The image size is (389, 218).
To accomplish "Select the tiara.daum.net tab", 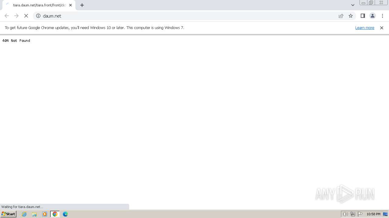I will point(39,5).
